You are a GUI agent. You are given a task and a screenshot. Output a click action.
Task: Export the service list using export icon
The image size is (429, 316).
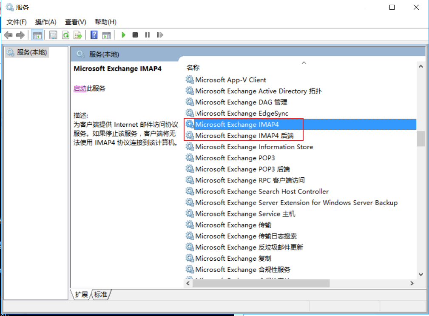point(78,35)
